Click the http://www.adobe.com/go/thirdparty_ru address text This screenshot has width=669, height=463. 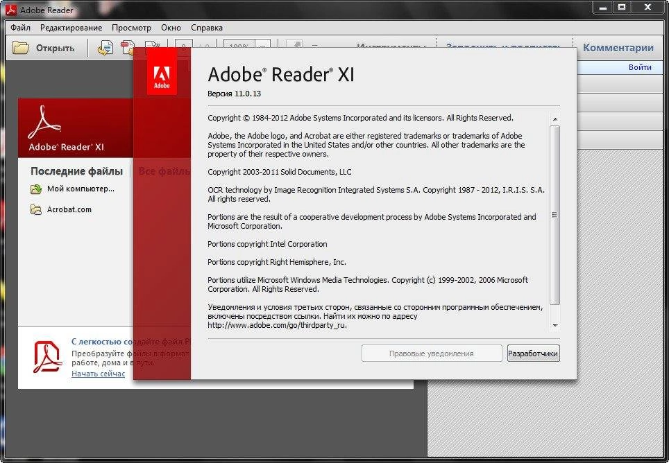point(277,326)
